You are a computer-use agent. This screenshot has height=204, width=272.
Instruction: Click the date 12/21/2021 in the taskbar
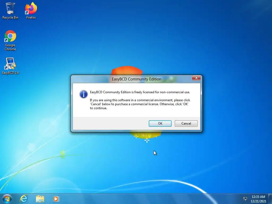point(258,201)
